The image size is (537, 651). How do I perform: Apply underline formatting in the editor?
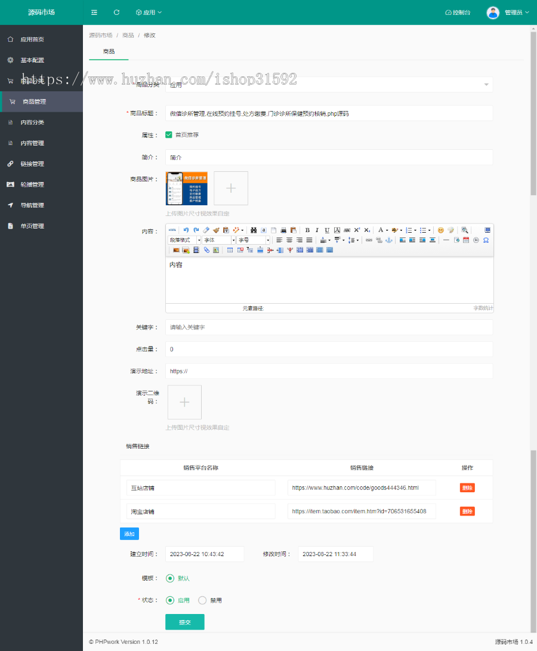pos(327,230)
